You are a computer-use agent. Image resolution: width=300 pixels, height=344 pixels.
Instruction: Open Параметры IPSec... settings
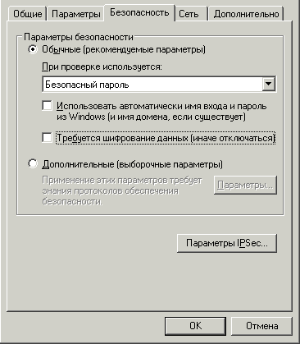point(227,243)
